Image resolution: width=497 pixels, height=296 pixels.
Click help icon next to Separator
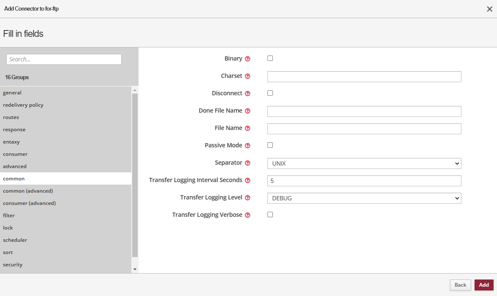[x=248, y=163]
